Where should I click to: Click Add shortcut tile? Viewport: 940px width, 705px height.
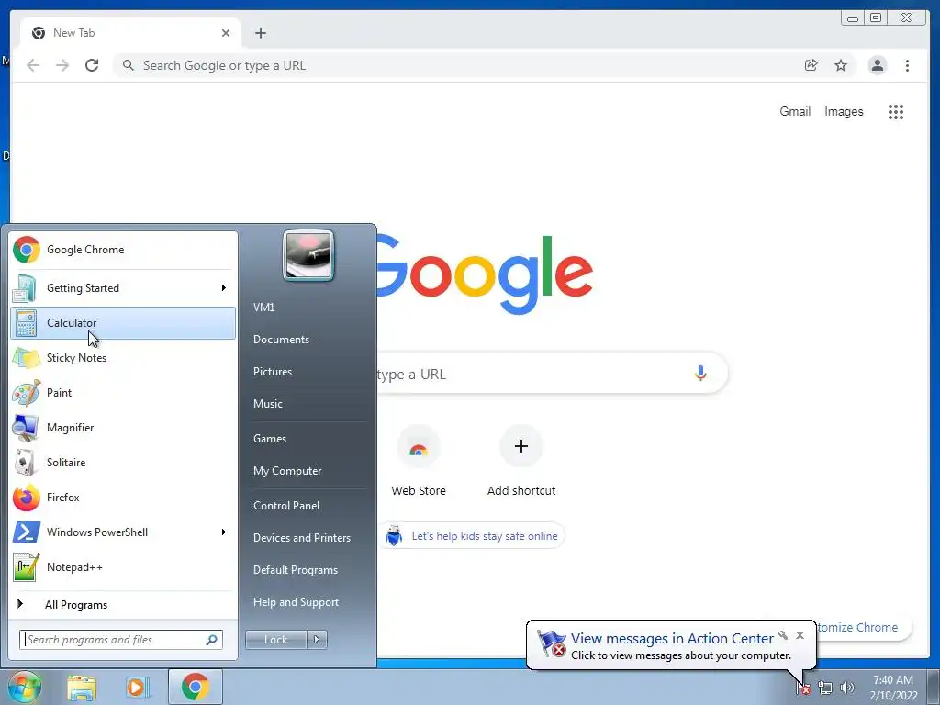pyautogui.click(x=521, y=462)
